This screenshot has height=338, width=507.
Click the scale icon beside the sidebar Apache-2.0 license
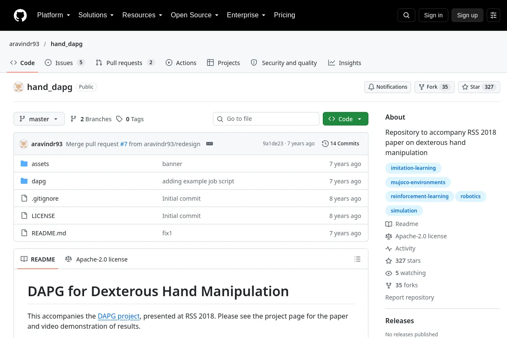[x=389, y=236]
